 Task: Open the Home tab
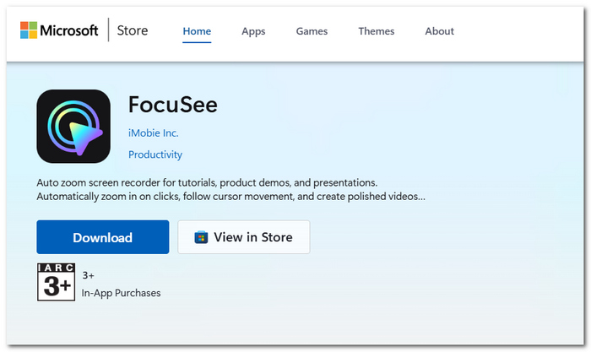197,31
